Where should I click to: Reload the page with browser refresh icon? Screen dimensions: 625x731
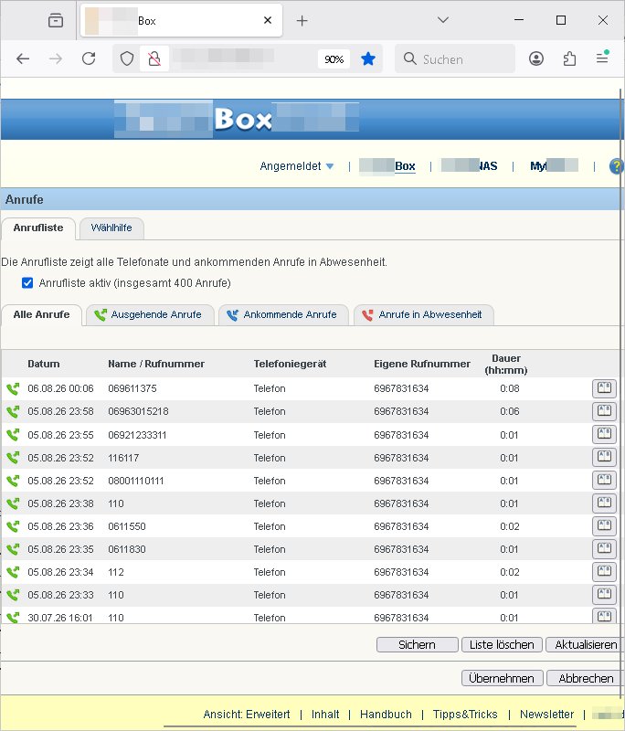point(89,58)
